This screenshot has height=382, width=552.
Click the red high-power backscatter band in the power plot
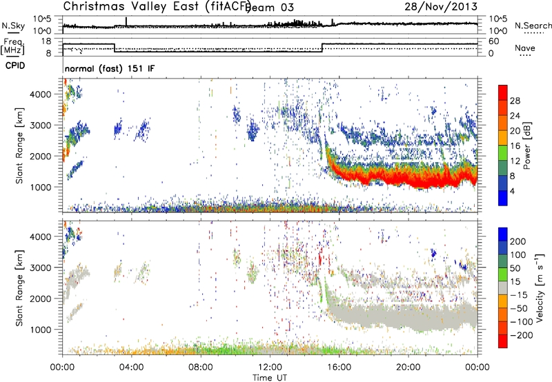pyautogui.click(x=405, y=179)
